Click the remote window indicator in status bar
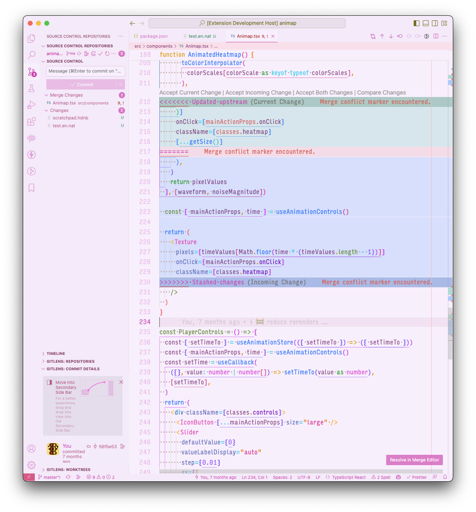Viewport: 476px width, 512px height. click(29, 477)
